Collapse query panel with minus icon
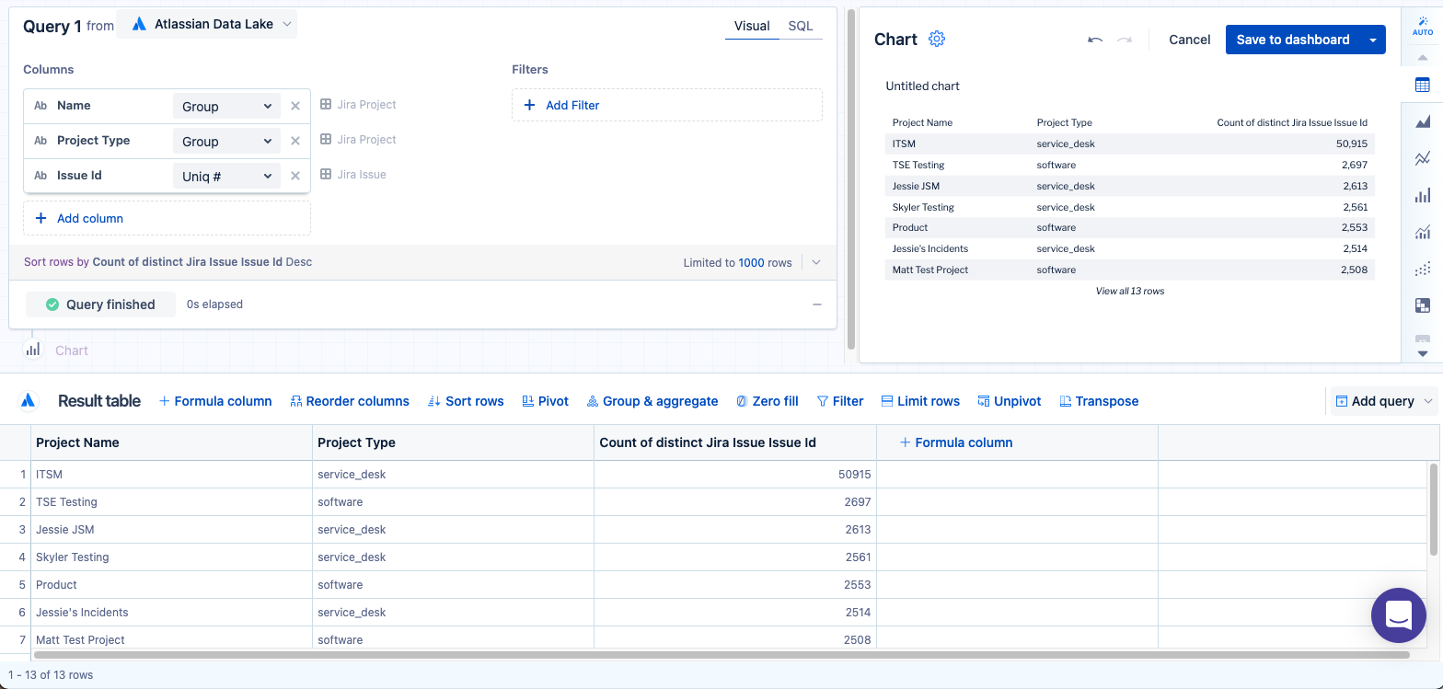 817,304
